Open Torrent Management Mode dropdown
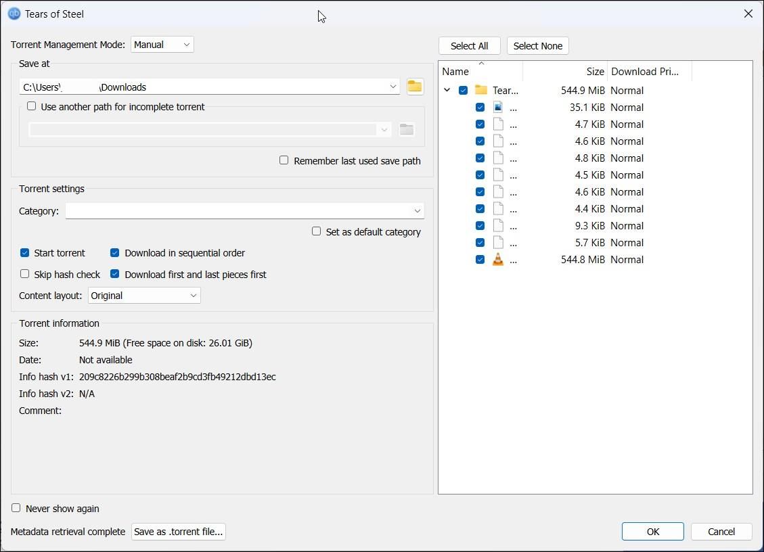 pyautogui.click(x=162, y=45)
